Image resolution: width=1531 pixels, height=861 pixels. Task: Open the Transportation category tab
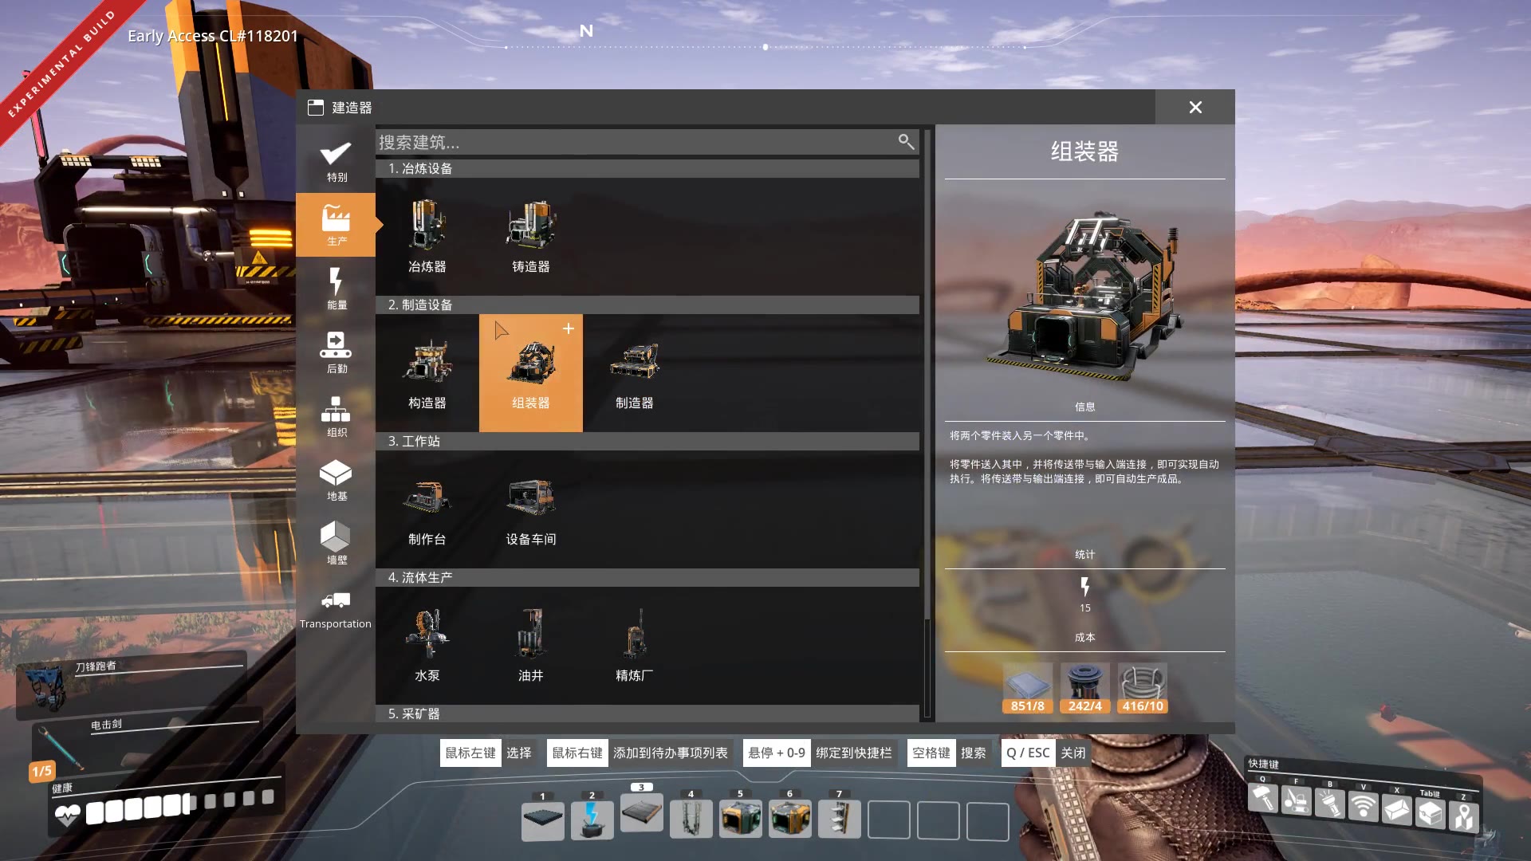pos(336,609)
